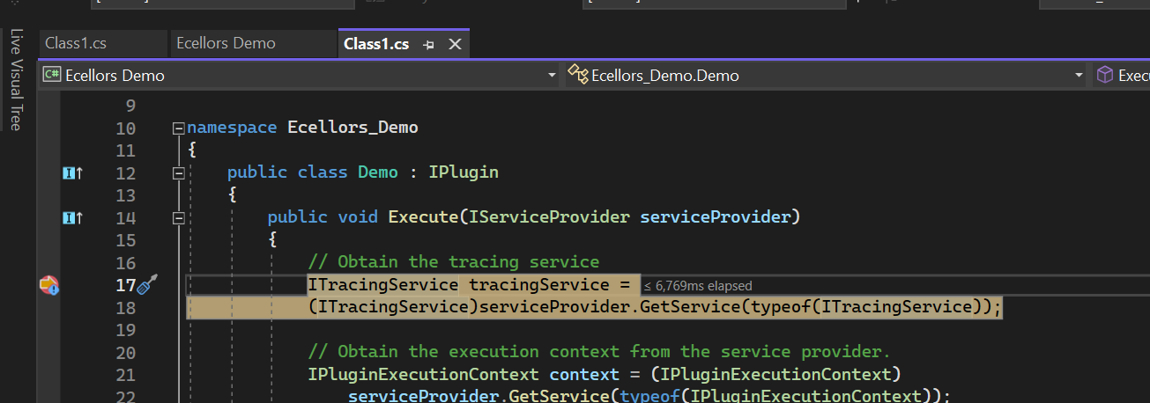Collapse the Ecellors_Demo namespace block

point(179,128)
